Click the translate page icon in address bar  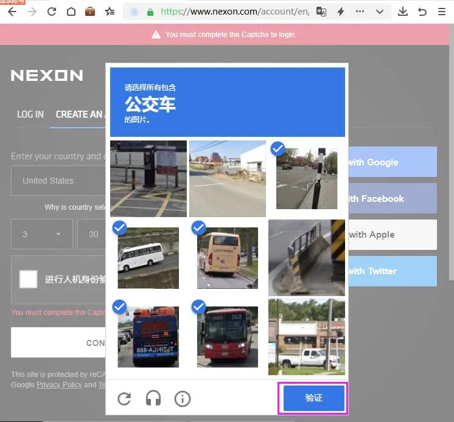pos(321,12)
